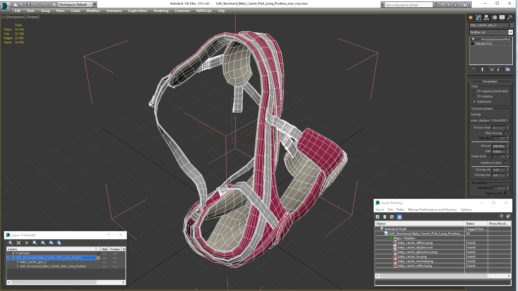This screenshot has width=518, height=291.
Task: Select baby_carrier_normal.png in Asset Tracking
Action: coord(415,261)
